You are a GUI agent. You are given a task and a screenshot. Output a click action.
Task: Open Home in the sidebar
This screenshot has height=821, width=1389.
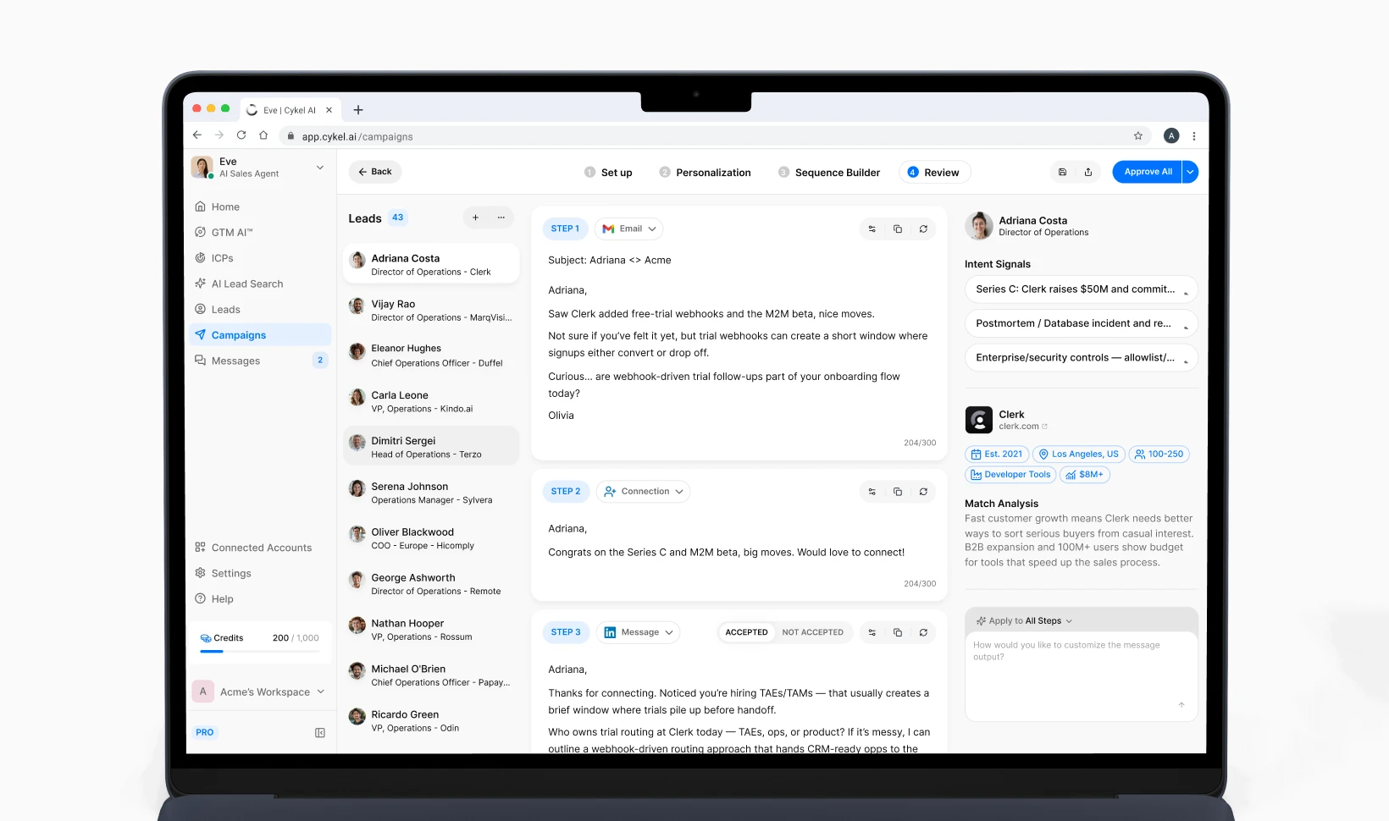point(260,207)
